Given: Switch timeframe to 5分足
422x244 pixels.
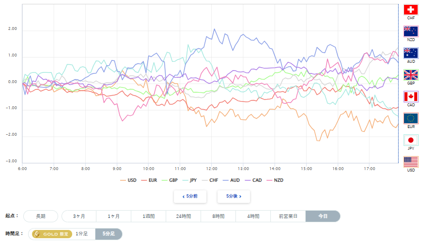Looking at the screenshot, I should coord(109,234).
